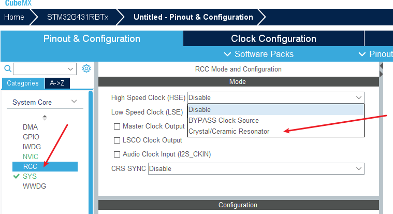Select SYS in System Core list
The image size is (393, 214).
pyautogui.click(x=30, y=176)
